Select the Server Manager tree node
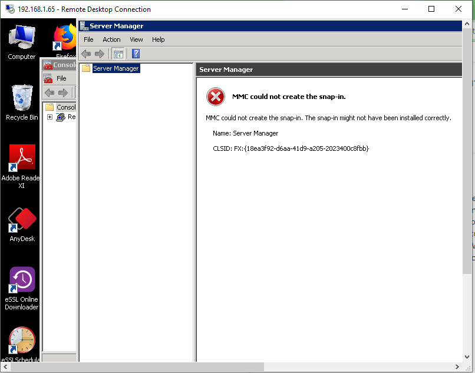Screen dimensions: 475x373 (116, 68)
